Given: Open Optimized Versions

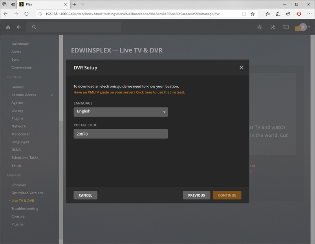Looking at the screenshot, I should (27, 193).
